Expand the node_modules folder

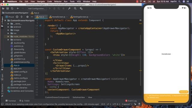tap(8, 37)
